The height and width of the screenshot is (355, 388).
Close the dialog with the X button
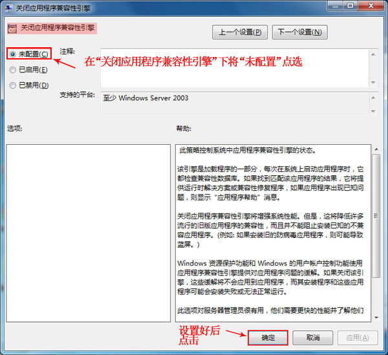tap(371, 6)
